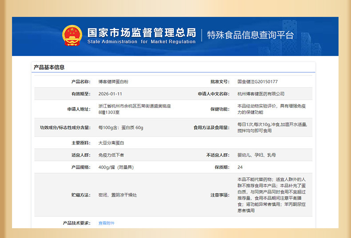Click the 保质期 label

click(x=222, y=167)
